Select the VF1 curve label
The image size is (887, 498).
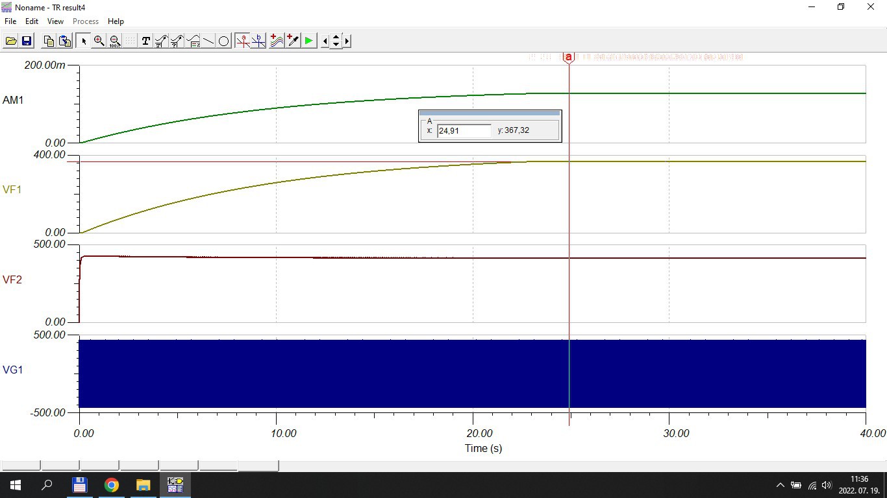[x=12, y=190]
